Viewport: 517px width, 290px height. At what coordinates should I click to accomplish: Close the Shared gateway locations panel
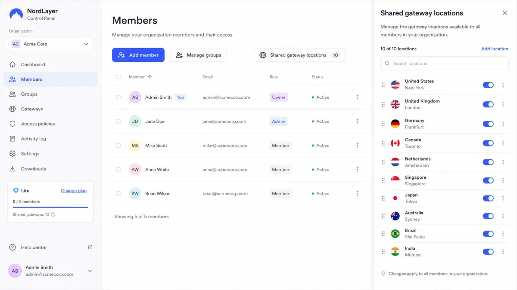click(505, 13)
